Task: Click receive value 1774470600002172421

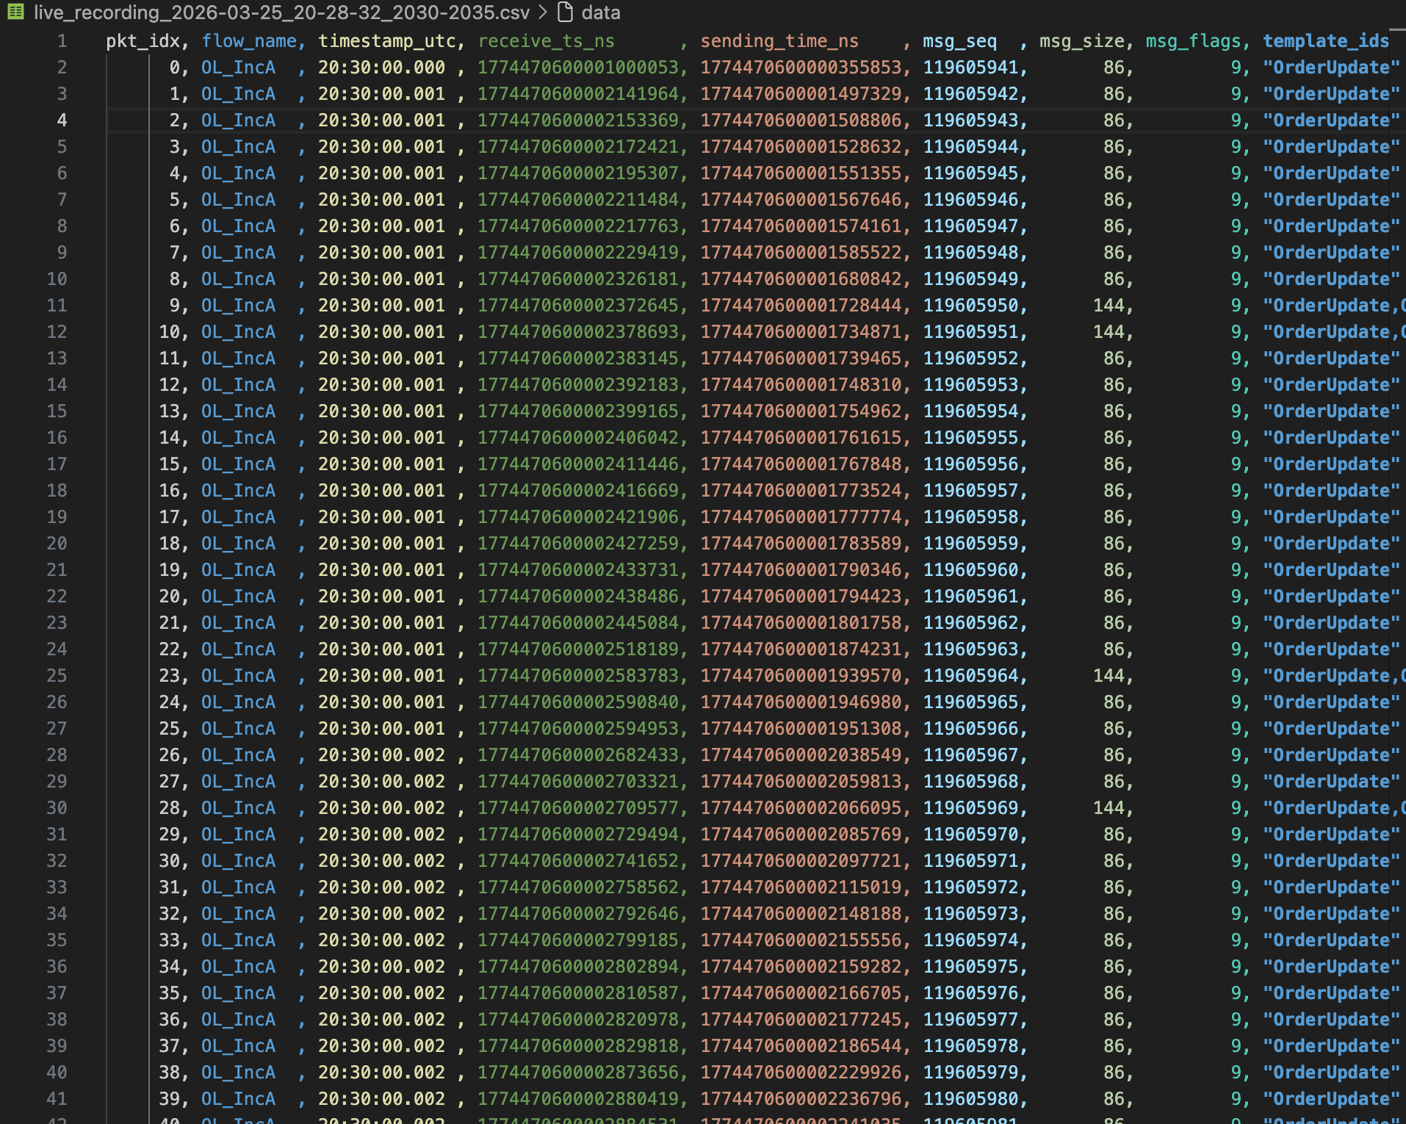Action: pyautogui.click(x=578, y=147)
